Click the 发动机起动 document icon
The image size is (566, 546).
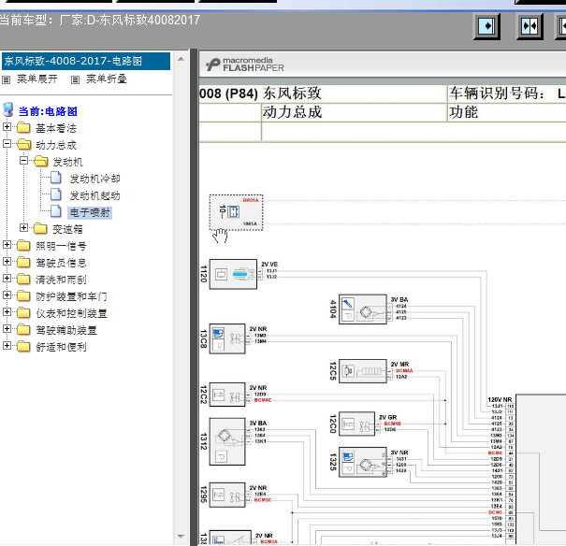point(55,194)
